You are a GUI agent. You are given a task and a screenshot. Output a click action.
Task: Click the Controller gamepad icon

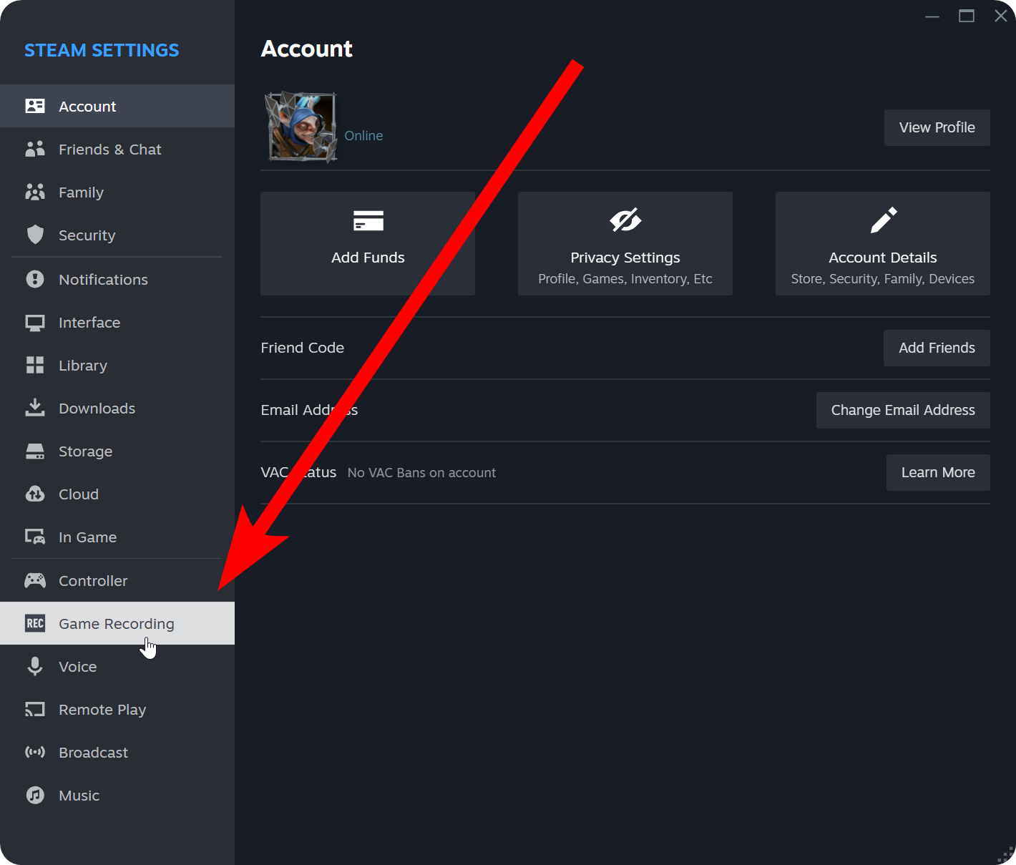click(x=35, y=580)
